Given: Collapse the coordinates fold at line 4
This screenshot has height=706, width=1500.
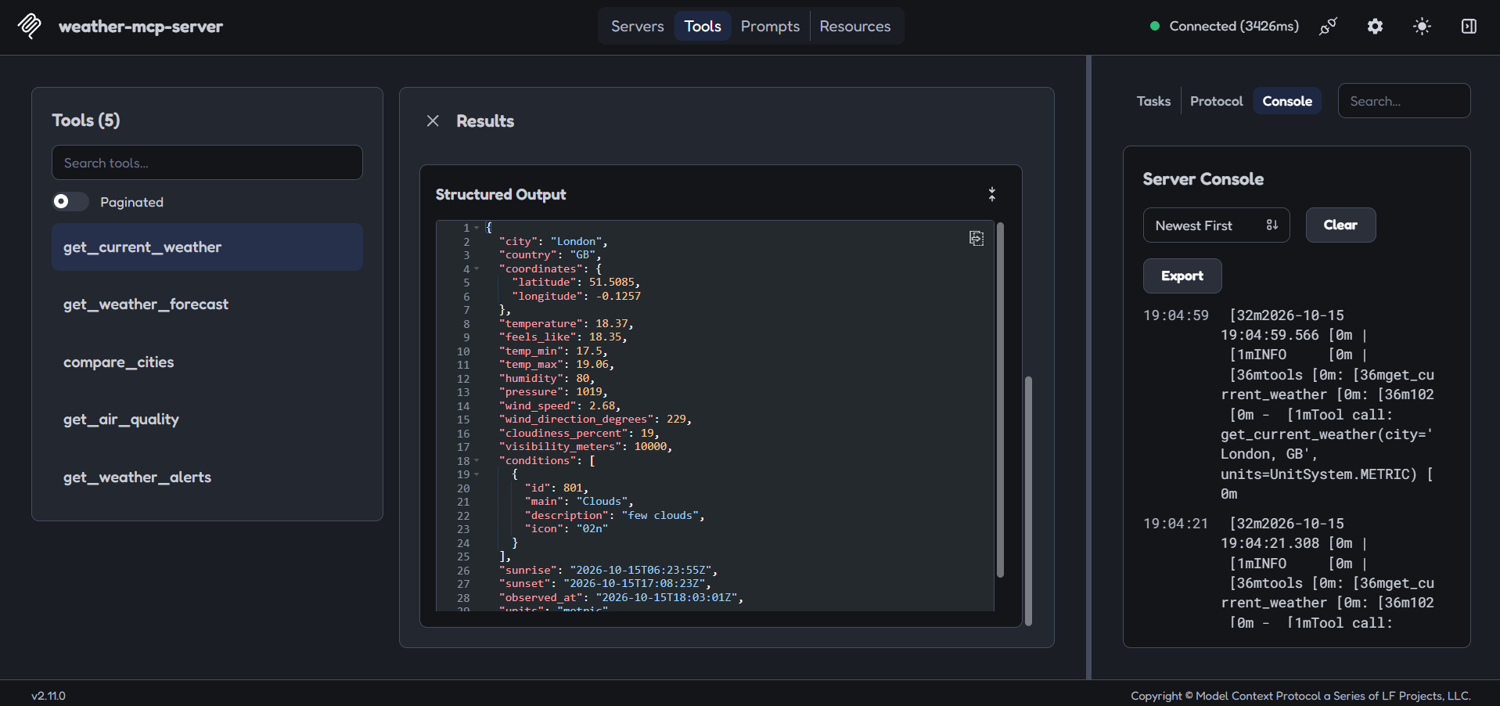Looking at the screenshot, I should click(x=477, y=269).
